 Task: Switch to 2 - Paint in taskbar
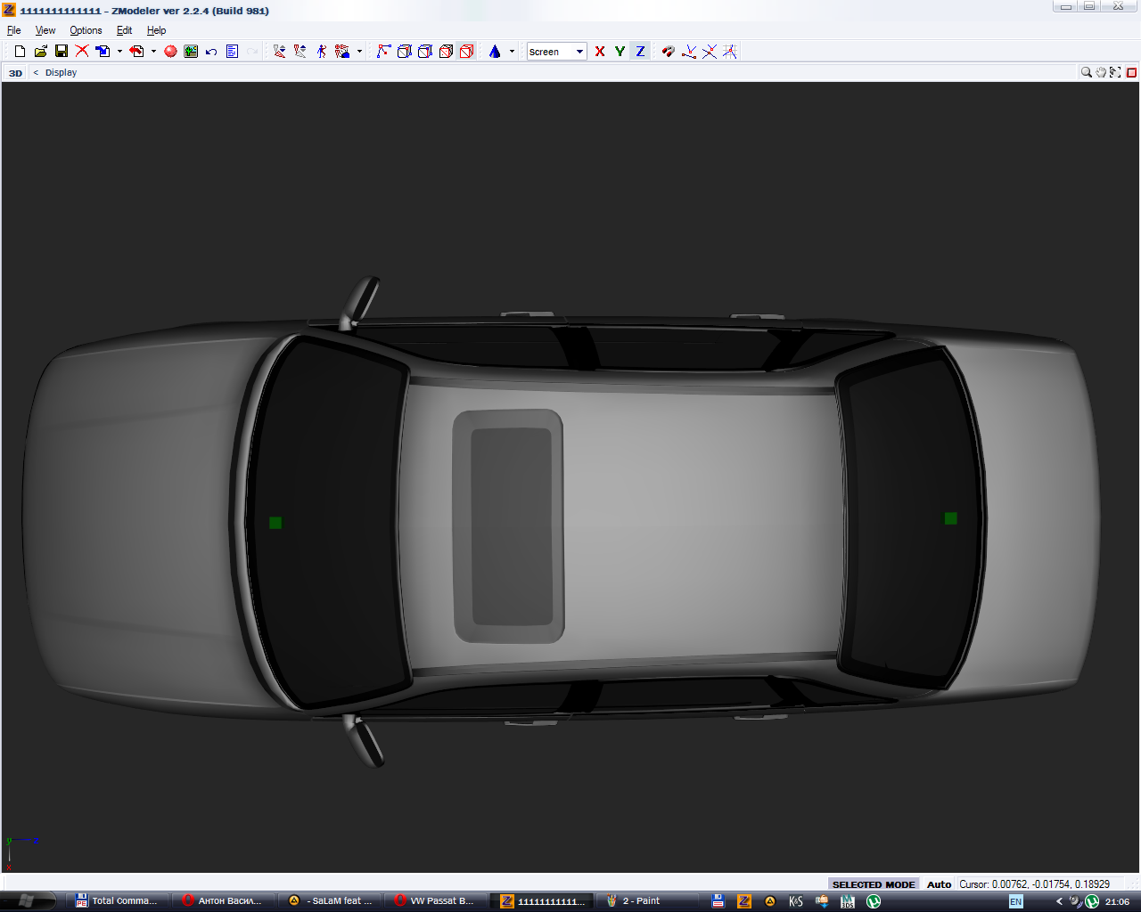pyautogui.click(x=640, y=900)
